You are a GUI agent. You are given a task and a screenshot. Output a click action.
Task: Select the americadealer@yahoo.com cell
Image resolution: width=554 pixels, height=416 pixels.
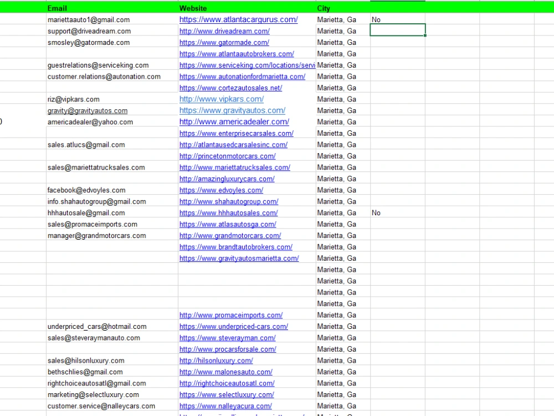click(112, 121)
